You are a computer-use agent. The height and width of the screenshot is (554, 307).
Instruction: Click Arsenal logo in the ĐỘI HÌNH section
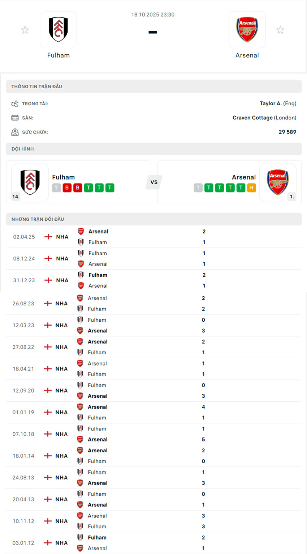278,182
